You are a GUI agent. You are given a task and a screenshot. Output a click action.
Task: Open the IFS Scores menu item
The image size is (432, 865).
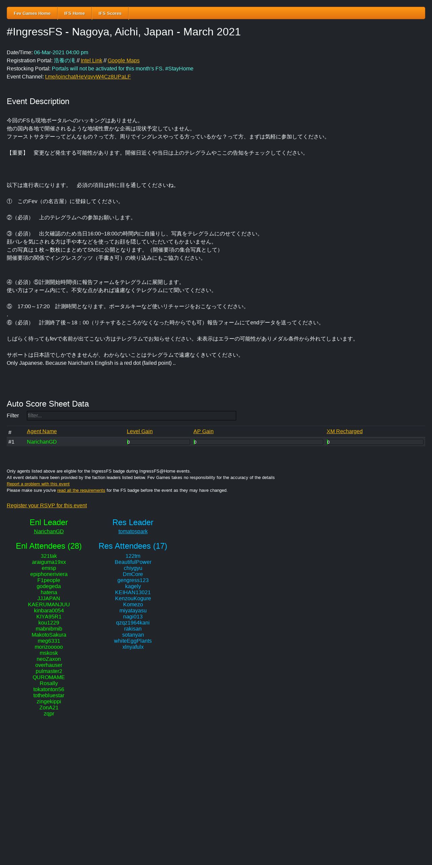click(110, 13)
